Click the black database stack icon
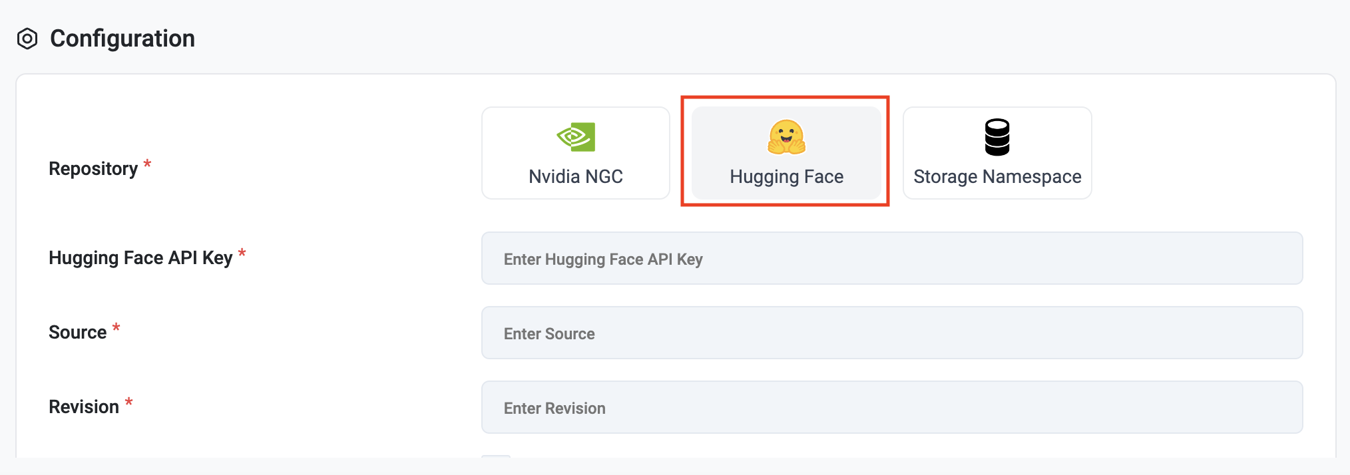Viewport: 1350px width, 475px height. coord(997,137)
